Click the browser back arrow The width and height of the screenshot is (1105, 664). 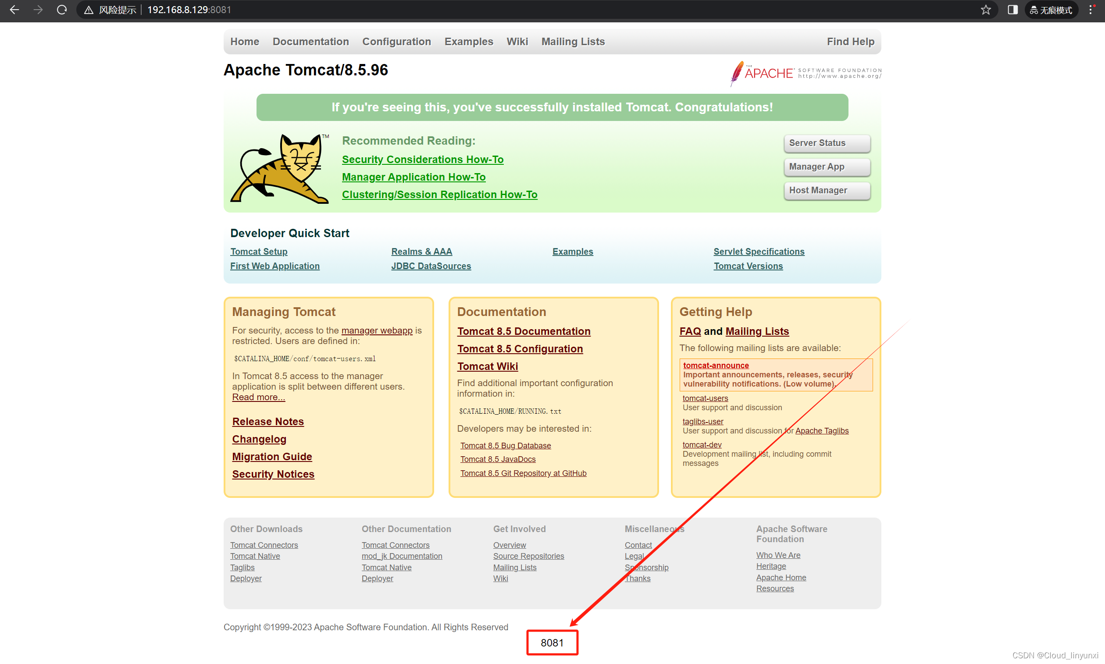(x=14, y=10)
